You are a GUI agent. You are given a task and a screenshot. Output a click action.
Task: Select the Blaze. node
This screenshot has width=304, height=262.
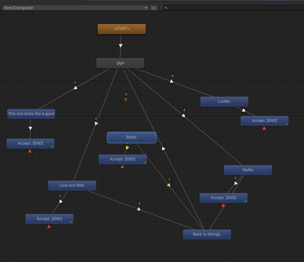point(132,137)
